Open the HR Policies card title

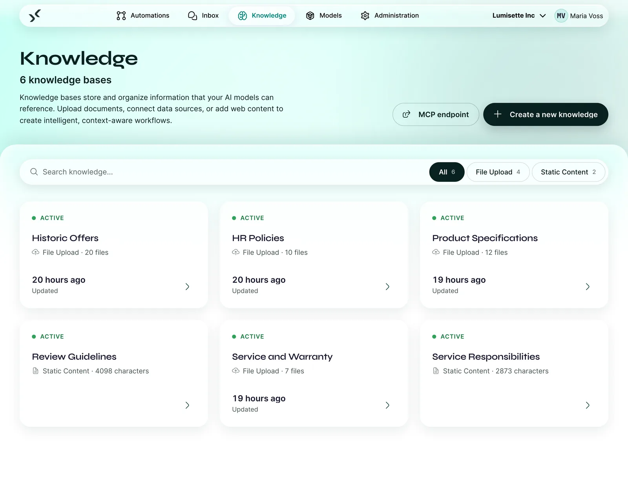click(258, 238)
